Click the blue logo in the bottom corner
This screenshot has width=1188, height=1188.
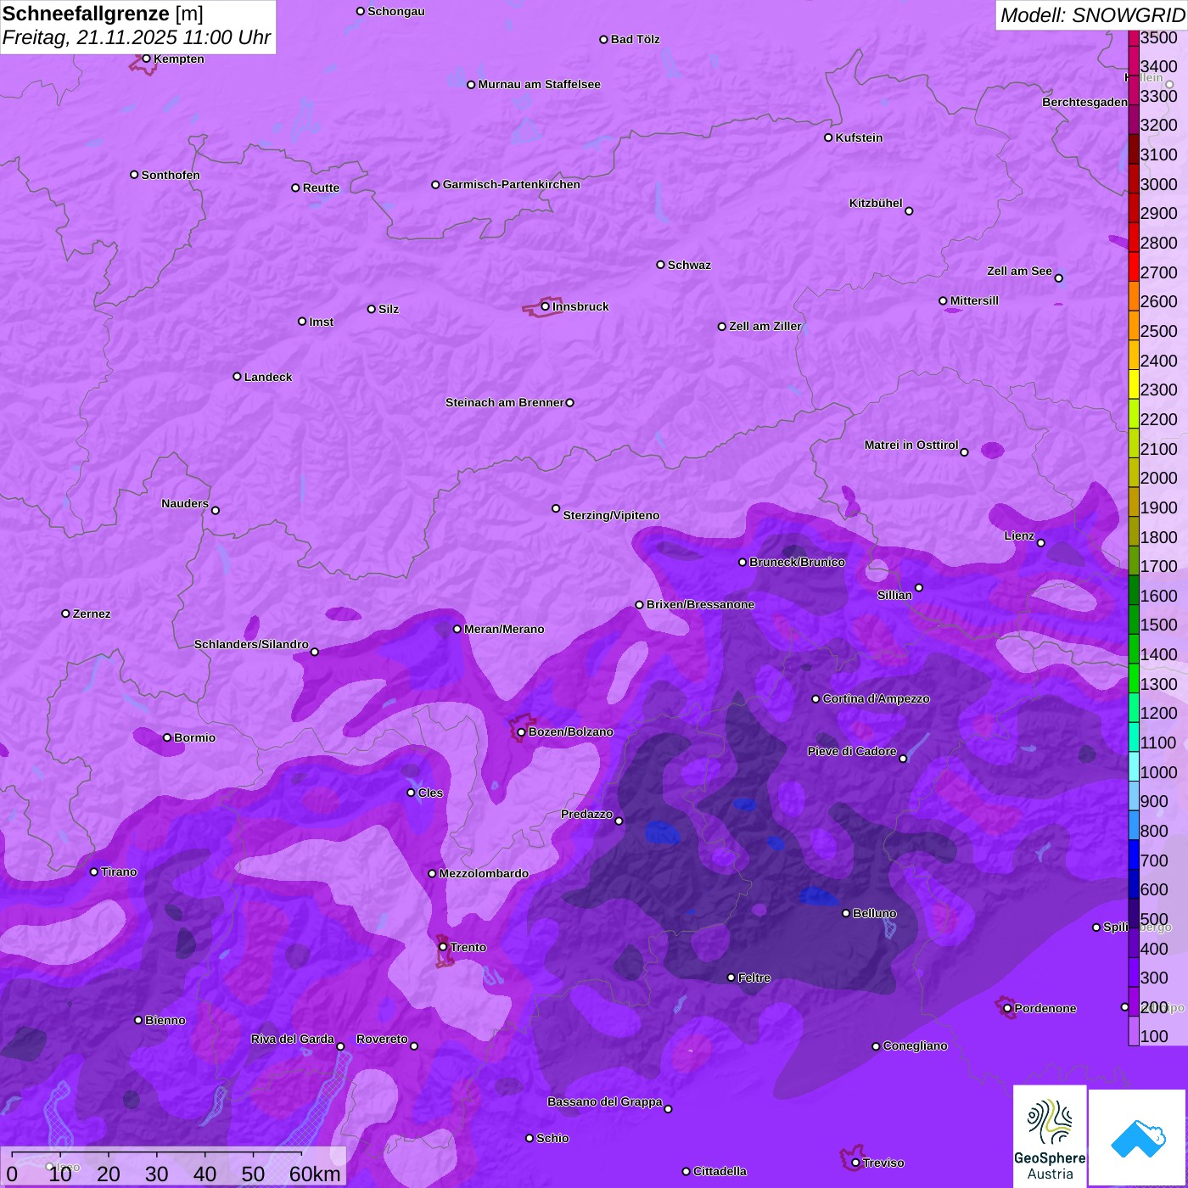pyautogui.click(x=1137, y=1137)
